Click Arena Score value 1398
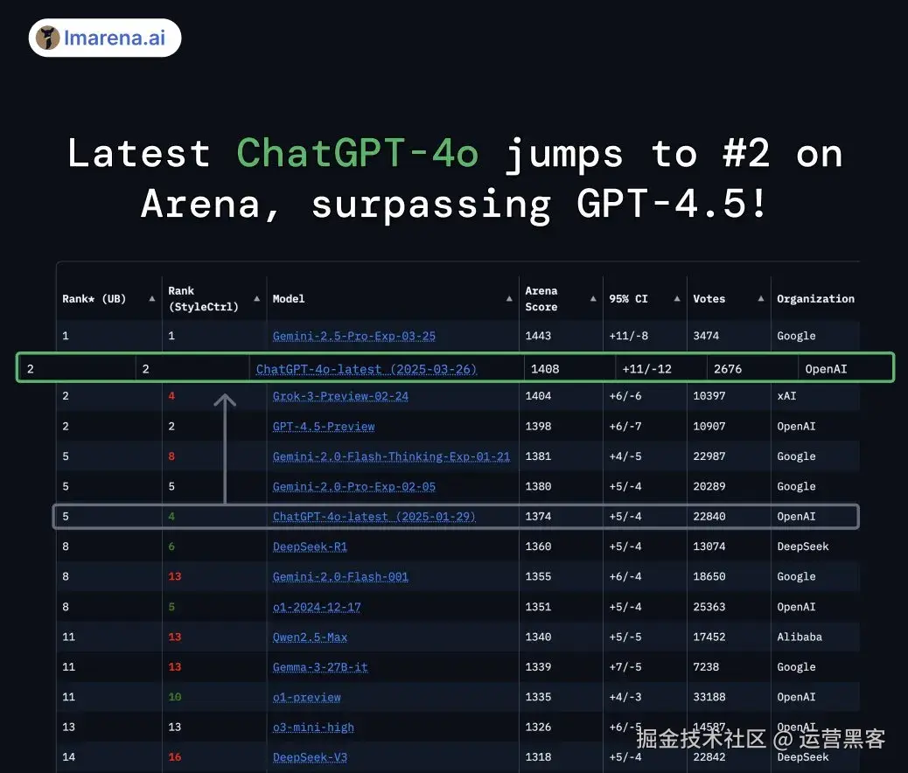Screen dimensions: 908x773 tap(538, 426)
